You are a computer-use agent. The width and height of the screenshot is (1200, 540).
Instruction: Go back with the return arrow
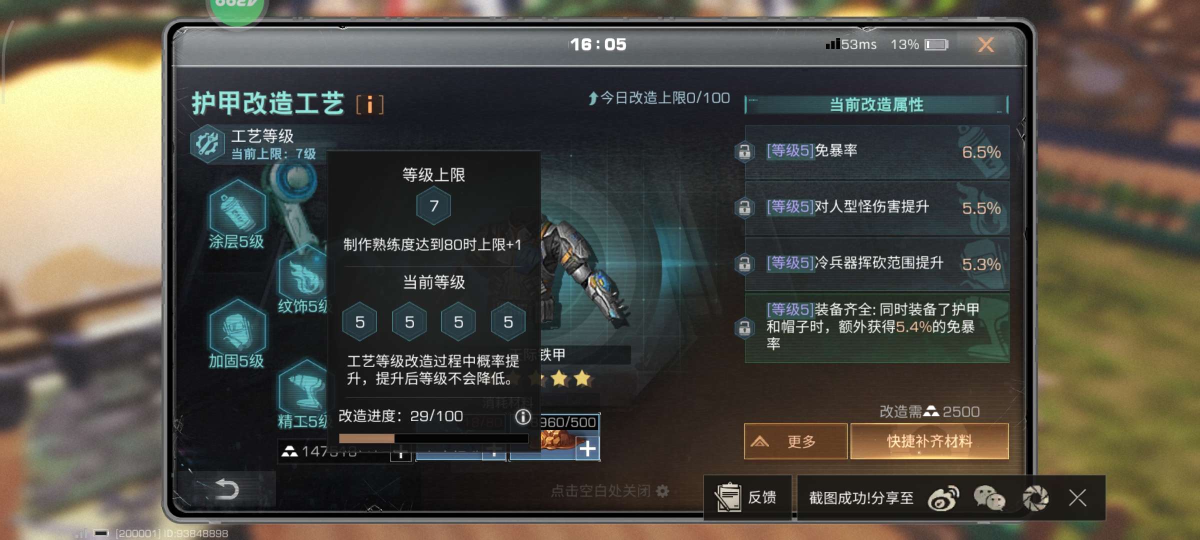pos(226,489)
